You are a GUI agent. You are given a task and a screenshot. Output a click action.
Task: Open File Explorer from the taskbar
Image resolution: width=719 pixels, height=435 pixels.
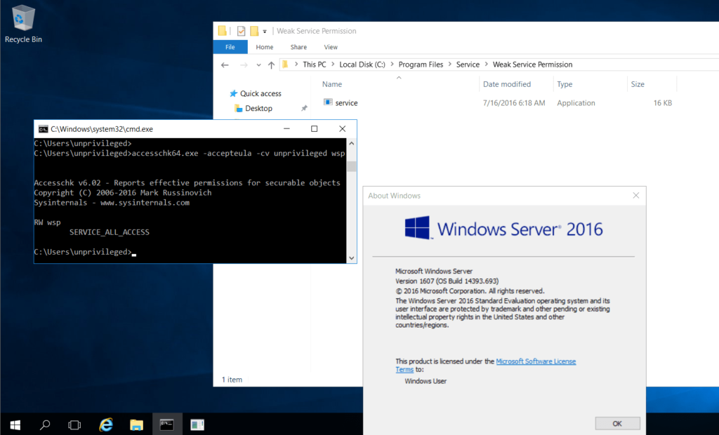pos(136,425)
